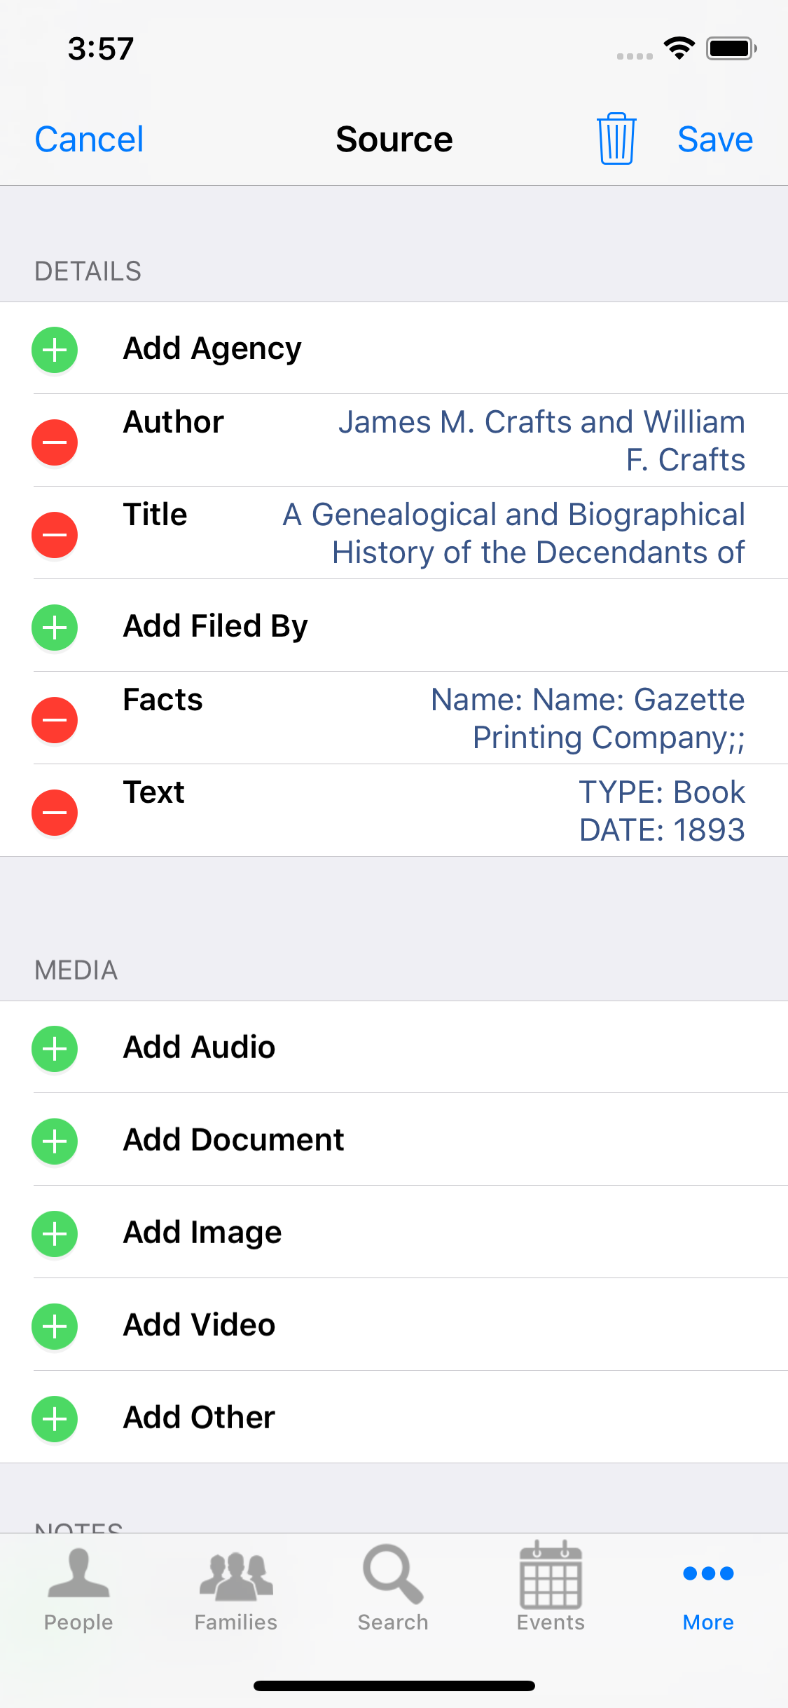Open the Families tab
This screenshot has width=788, height=1708.
click(x=236, y=1588)
